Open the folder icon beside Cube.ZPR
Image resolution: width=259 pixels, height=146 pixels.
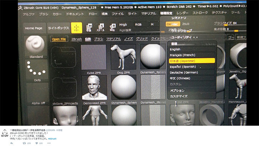coord(64,58)
